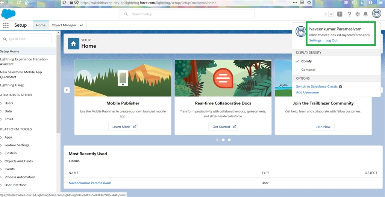Click Get Started on Collaborative Docs
Image resolution: width=385 pixels, height=197 pixels.
(223, 127)
